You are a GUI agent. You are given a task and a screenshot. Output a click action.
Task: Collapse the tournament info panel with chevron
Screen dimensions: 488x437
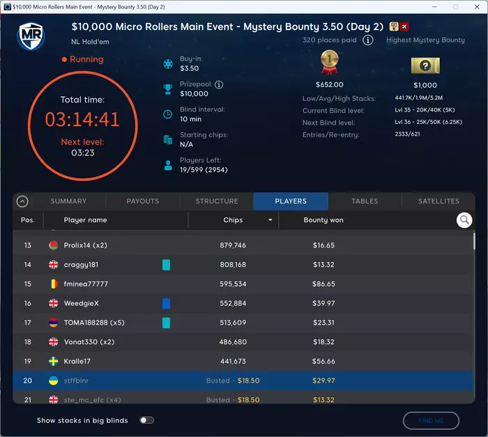point(22,201)
